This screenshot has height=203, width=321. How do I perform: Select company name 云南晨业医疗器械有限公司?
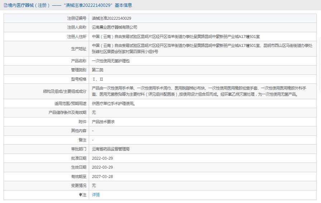pyautogui.click(x=115, y=28)
